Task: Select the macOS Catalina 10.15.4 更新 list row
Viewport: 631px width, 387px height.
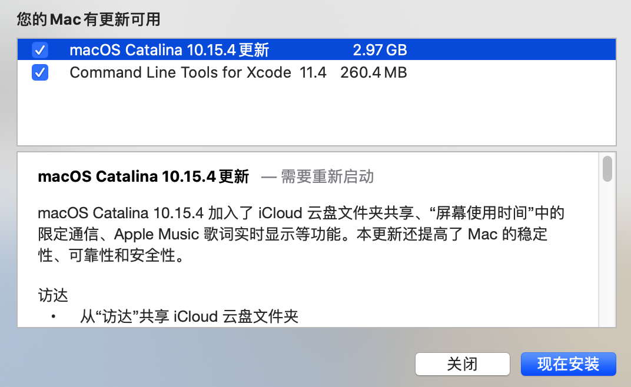Action: (x=317, y=49)
